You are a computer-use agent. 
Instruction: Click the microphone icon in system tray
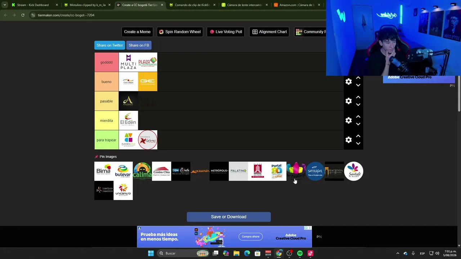tap(413, 253)
